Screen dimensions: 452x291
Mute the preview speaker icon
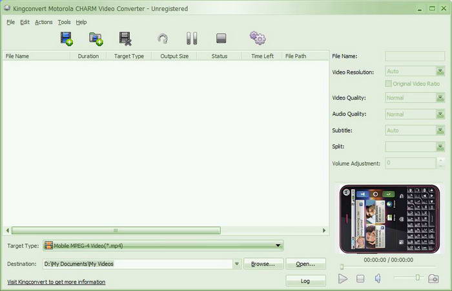click(378, 278)
